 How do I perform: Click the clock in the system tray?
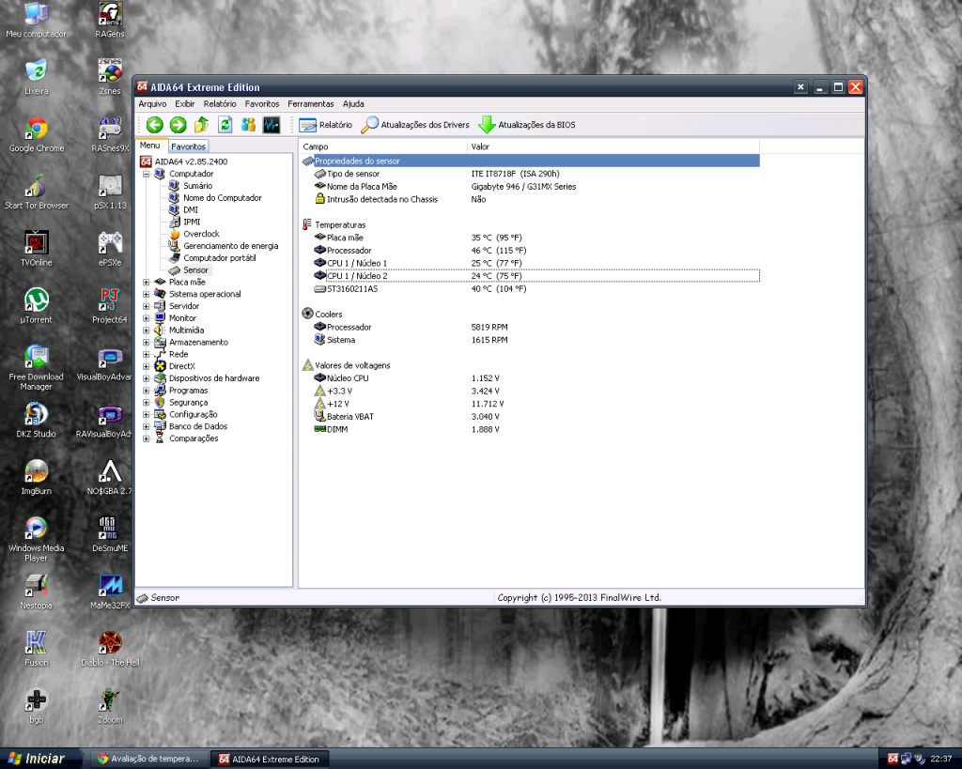click(940, 758)
